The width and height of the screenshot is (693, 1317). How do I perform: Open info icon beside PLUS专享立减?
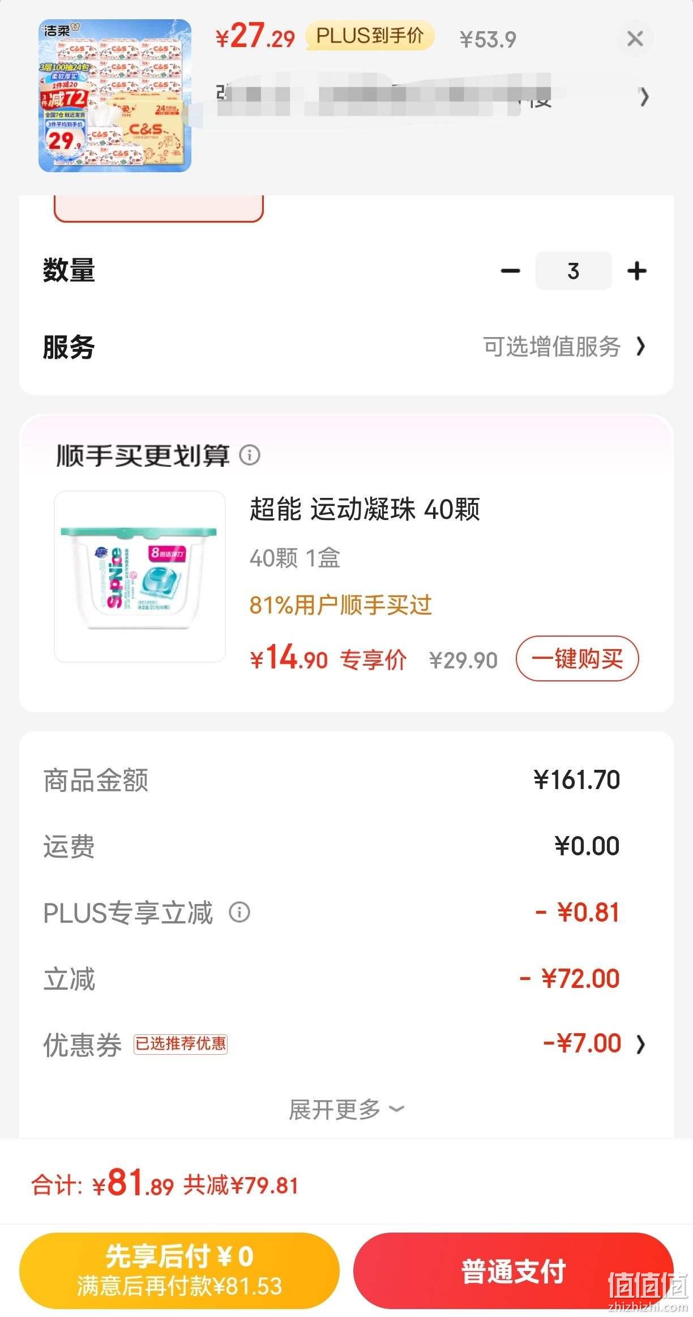pyautogui.click(x=239, y=912)
